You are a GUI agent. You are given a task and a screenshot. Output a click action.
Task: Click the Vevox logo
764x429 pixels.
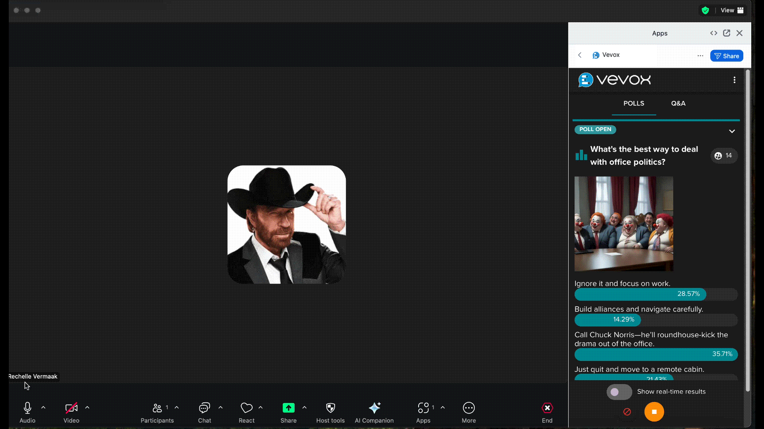point(614,80)
